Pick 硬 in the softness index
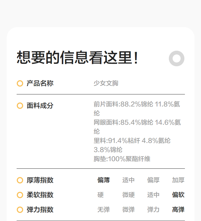201x221 pixels. pos(100,195)
